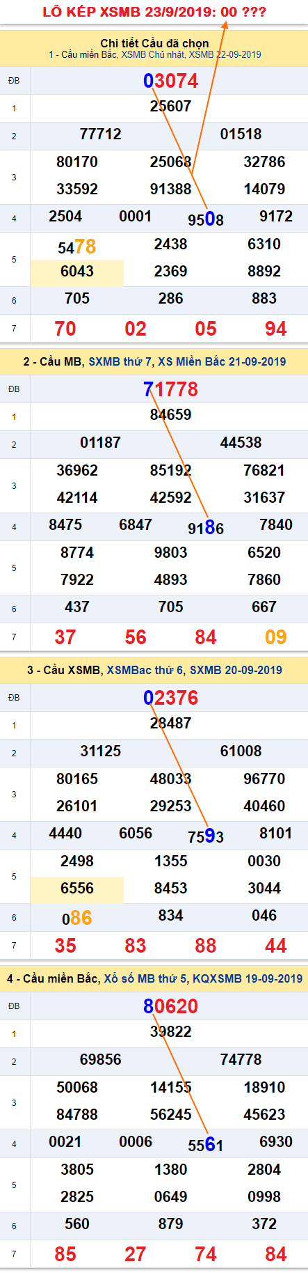Click prize 6 number 086
The image size is (308, 1273).
(x=77, y=919)
